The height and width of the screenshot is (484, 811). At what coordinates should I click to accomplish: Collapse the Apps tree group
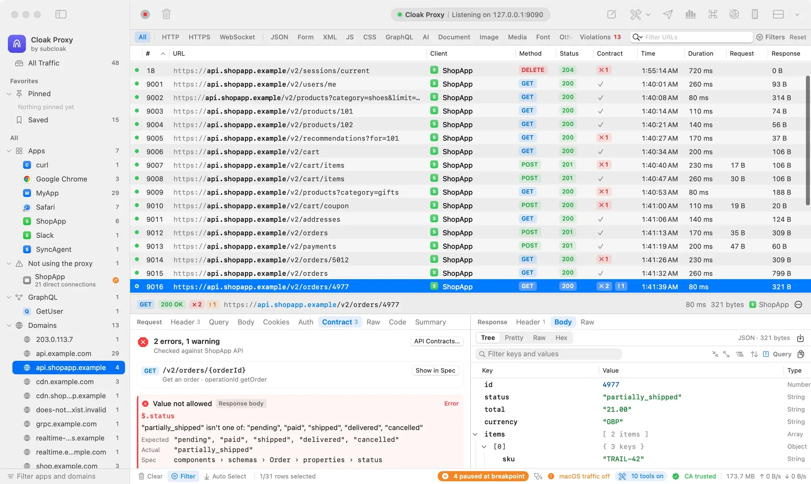(9, 151)
